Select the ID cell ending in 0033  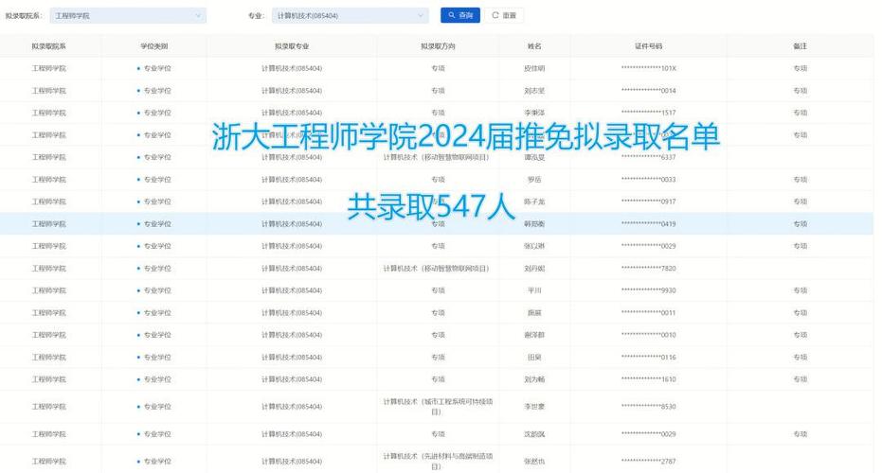pyautogui.click(x=649, y=180)
